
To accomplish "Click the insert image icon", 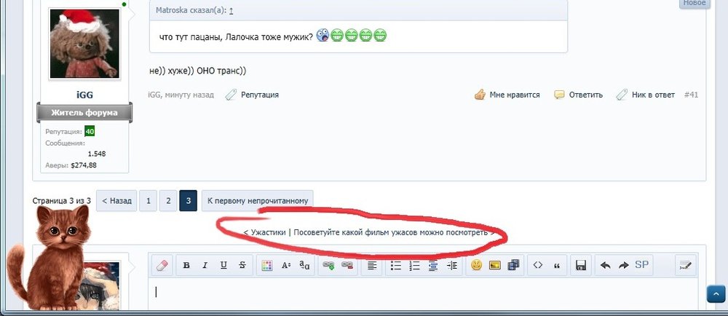I will tap(495, 265).
